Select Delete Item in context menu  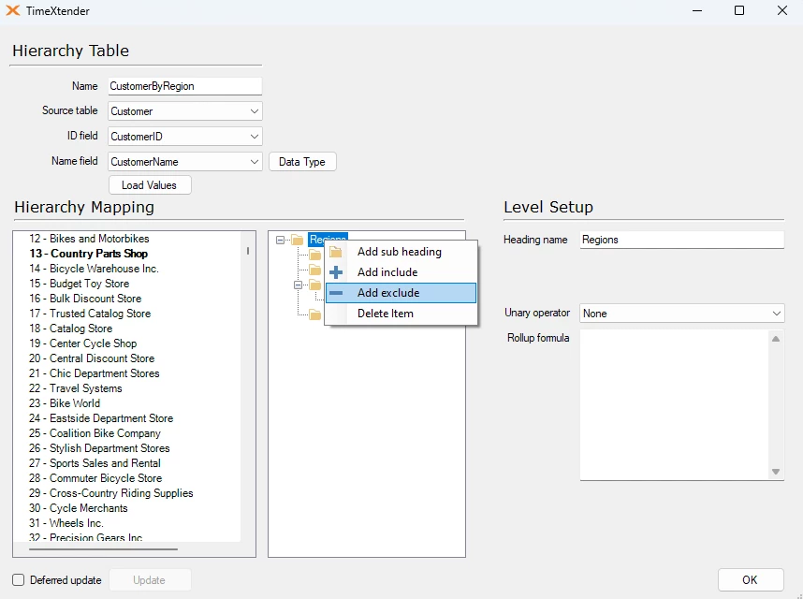pos(385,314)
